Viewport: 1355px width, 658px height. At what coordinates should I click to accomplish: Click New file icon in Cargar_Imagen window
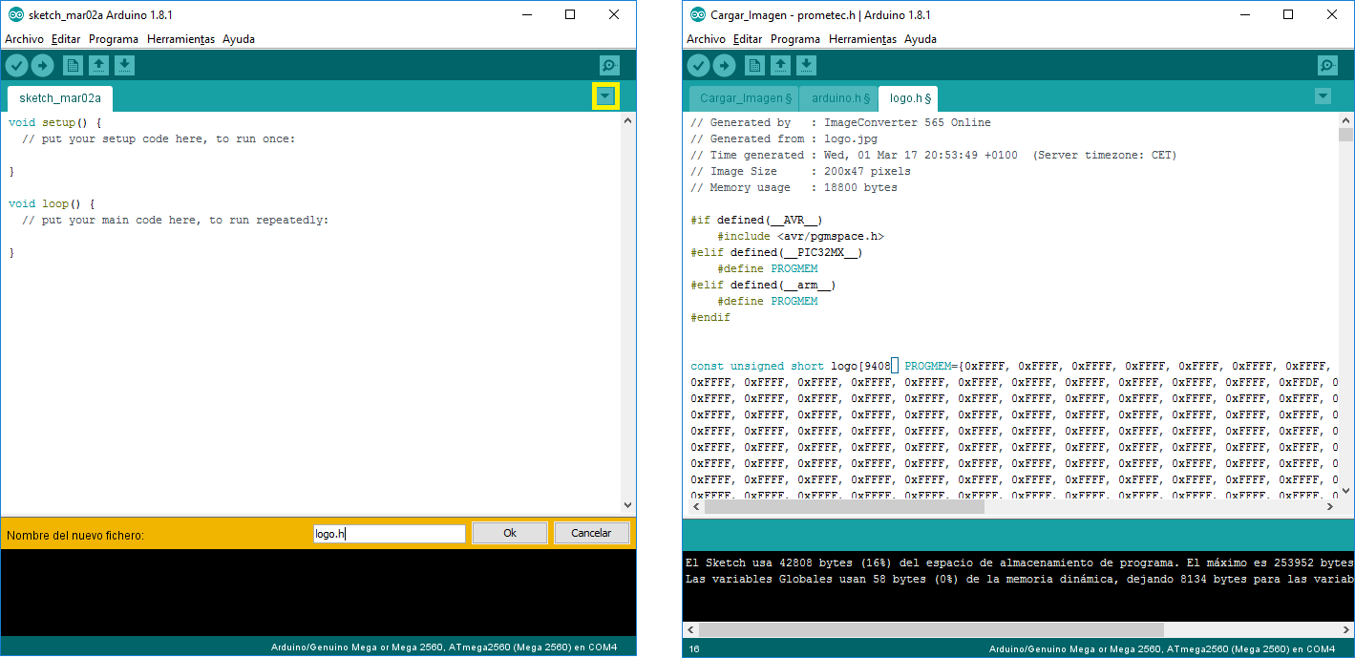click(754, 65)
